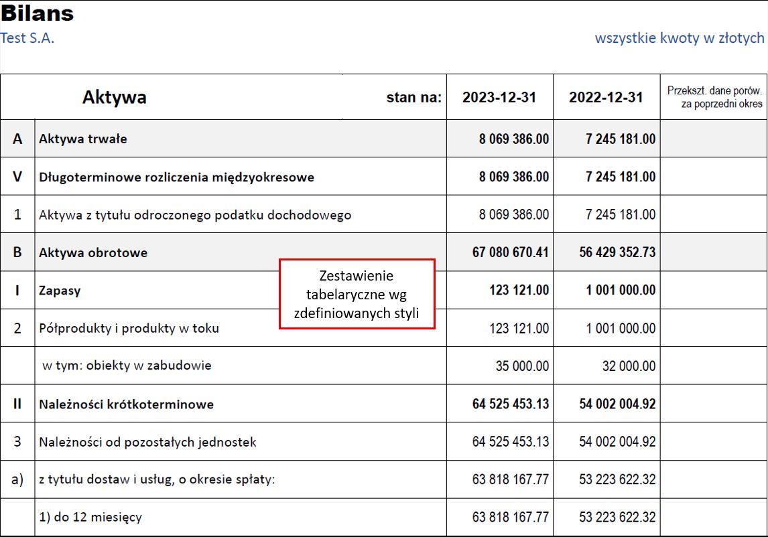Image resolution: width=768 pixels, height=537 pixels.
Task: Click 53 223 622.32 in dostaw i usług row
Action: (x=617, y=479)
